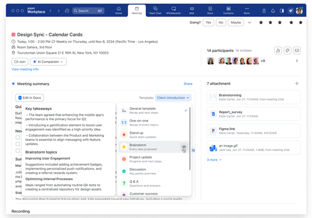Click the pink meeting color swatch
This screenshot has width=312, height=218.
(14, 34)
